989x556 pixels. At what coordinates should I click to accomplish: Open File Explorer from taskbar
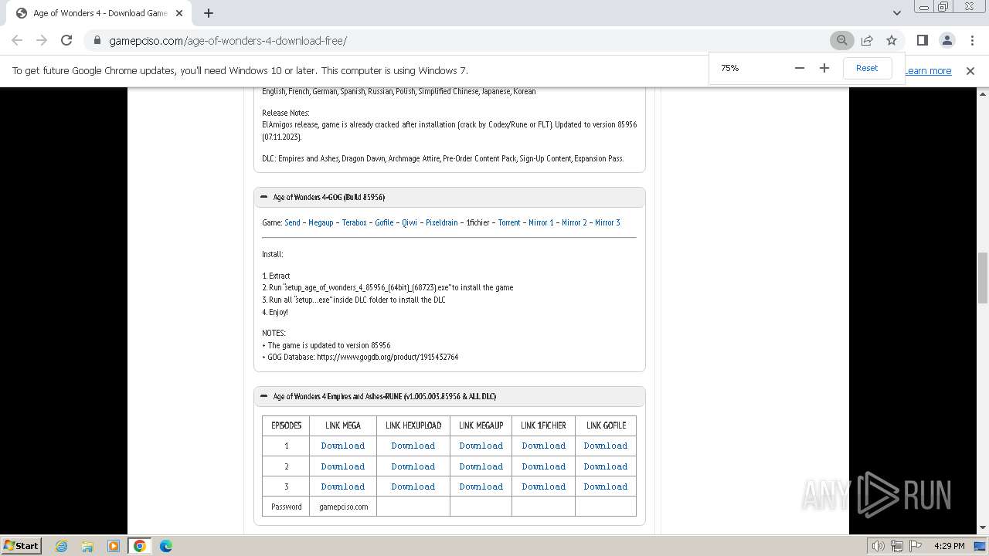pos(87,546)
